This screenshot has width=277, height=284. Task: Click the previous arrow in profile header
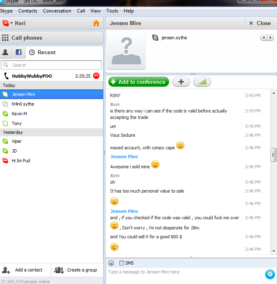pos(264,38)
